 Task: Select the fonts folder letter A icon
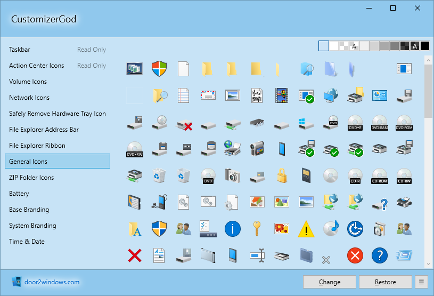coord(135,229)
